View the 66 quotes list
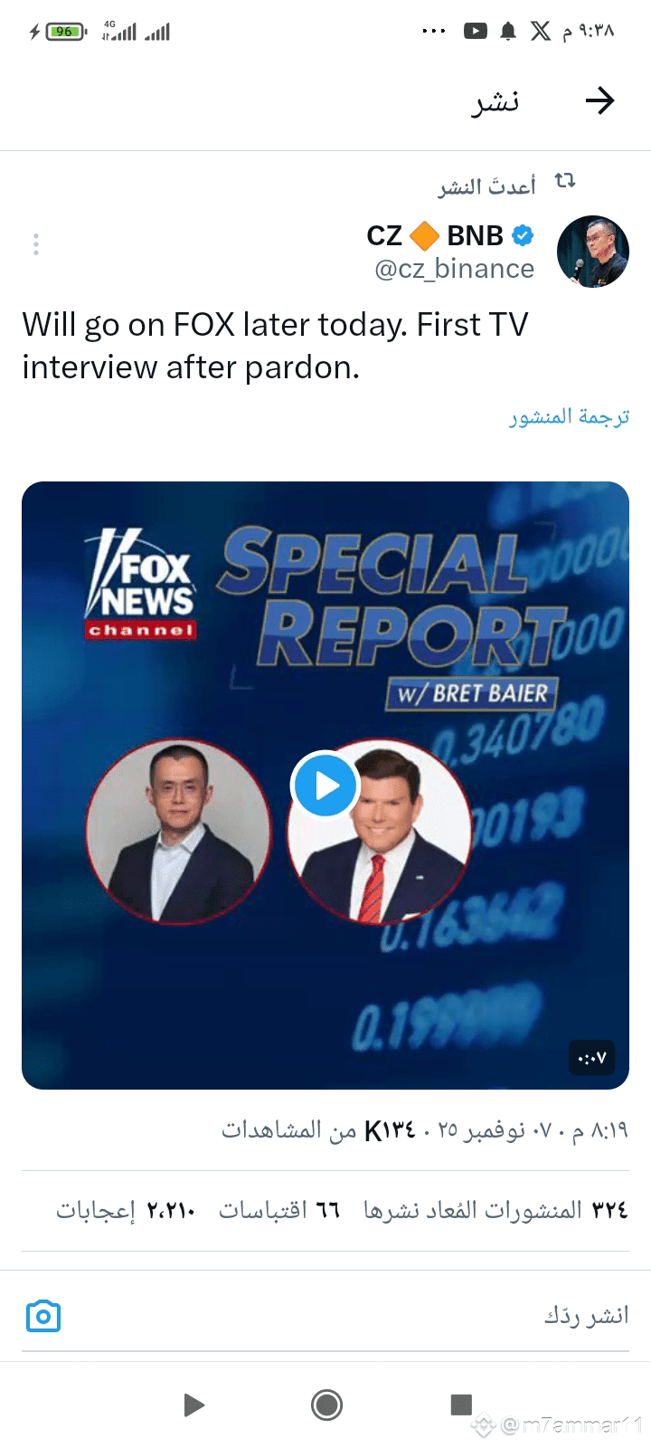 point(279,1210)
